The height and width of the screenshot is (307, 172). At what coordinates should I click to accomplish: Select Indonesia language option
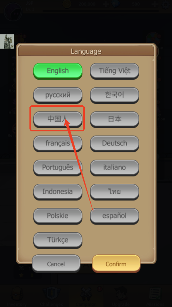pyautogui.click(x=58, y=192)
